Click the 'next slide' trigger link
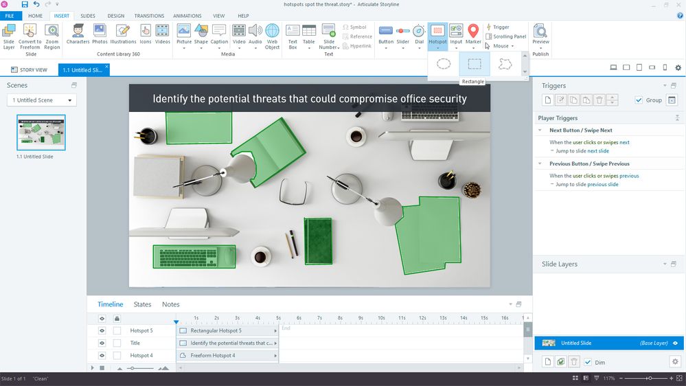Viewport: 686px width, 386px height. [x=598, y=151]
